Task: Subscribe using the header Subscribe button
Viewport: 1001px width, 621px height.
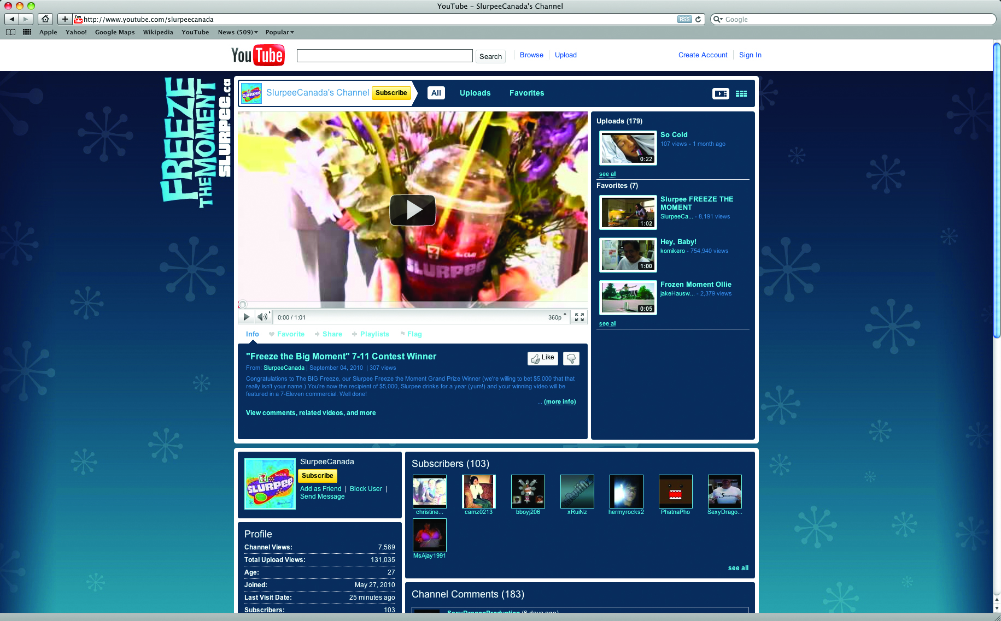Action: point(391,93)
